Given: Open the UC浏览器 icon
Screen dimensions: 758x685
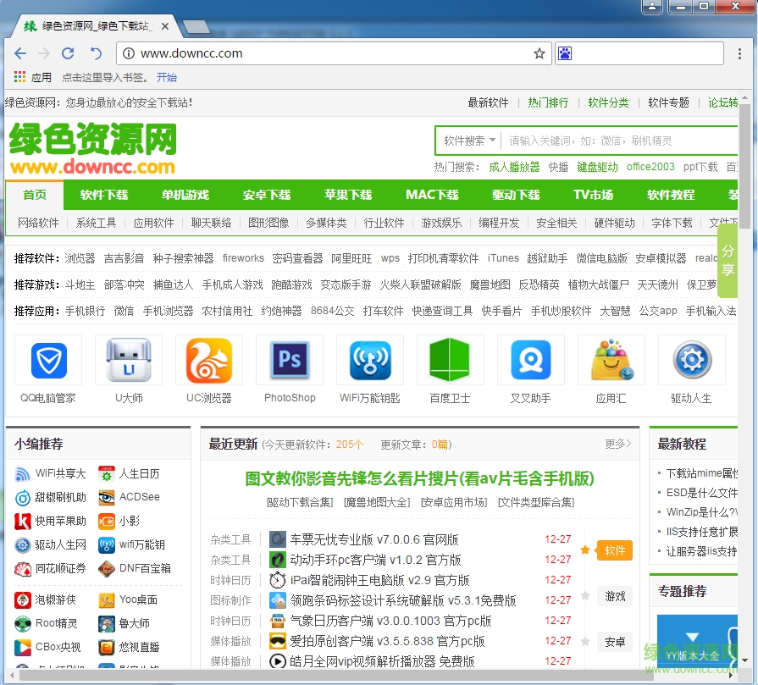Looking at the screenshot, I should [x=209, y=361].
